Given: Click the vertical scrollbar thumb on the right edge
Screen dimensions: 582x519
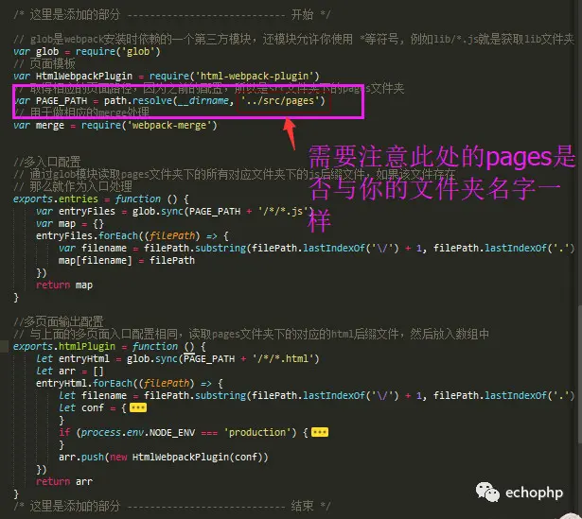Looking at the screenshot, I should tap(580, 373).
